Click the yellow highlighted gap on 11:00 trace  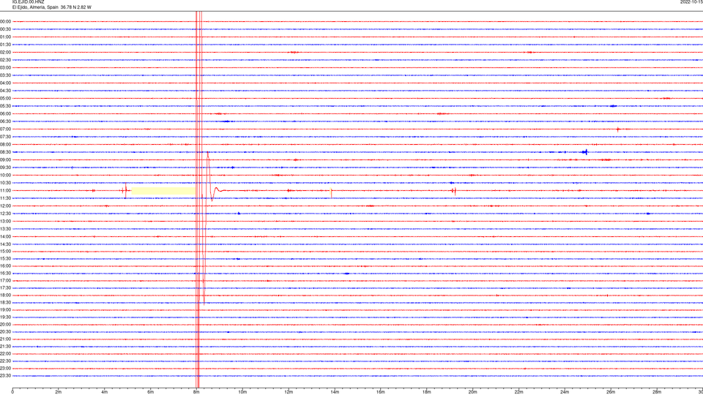click(163, 191)
